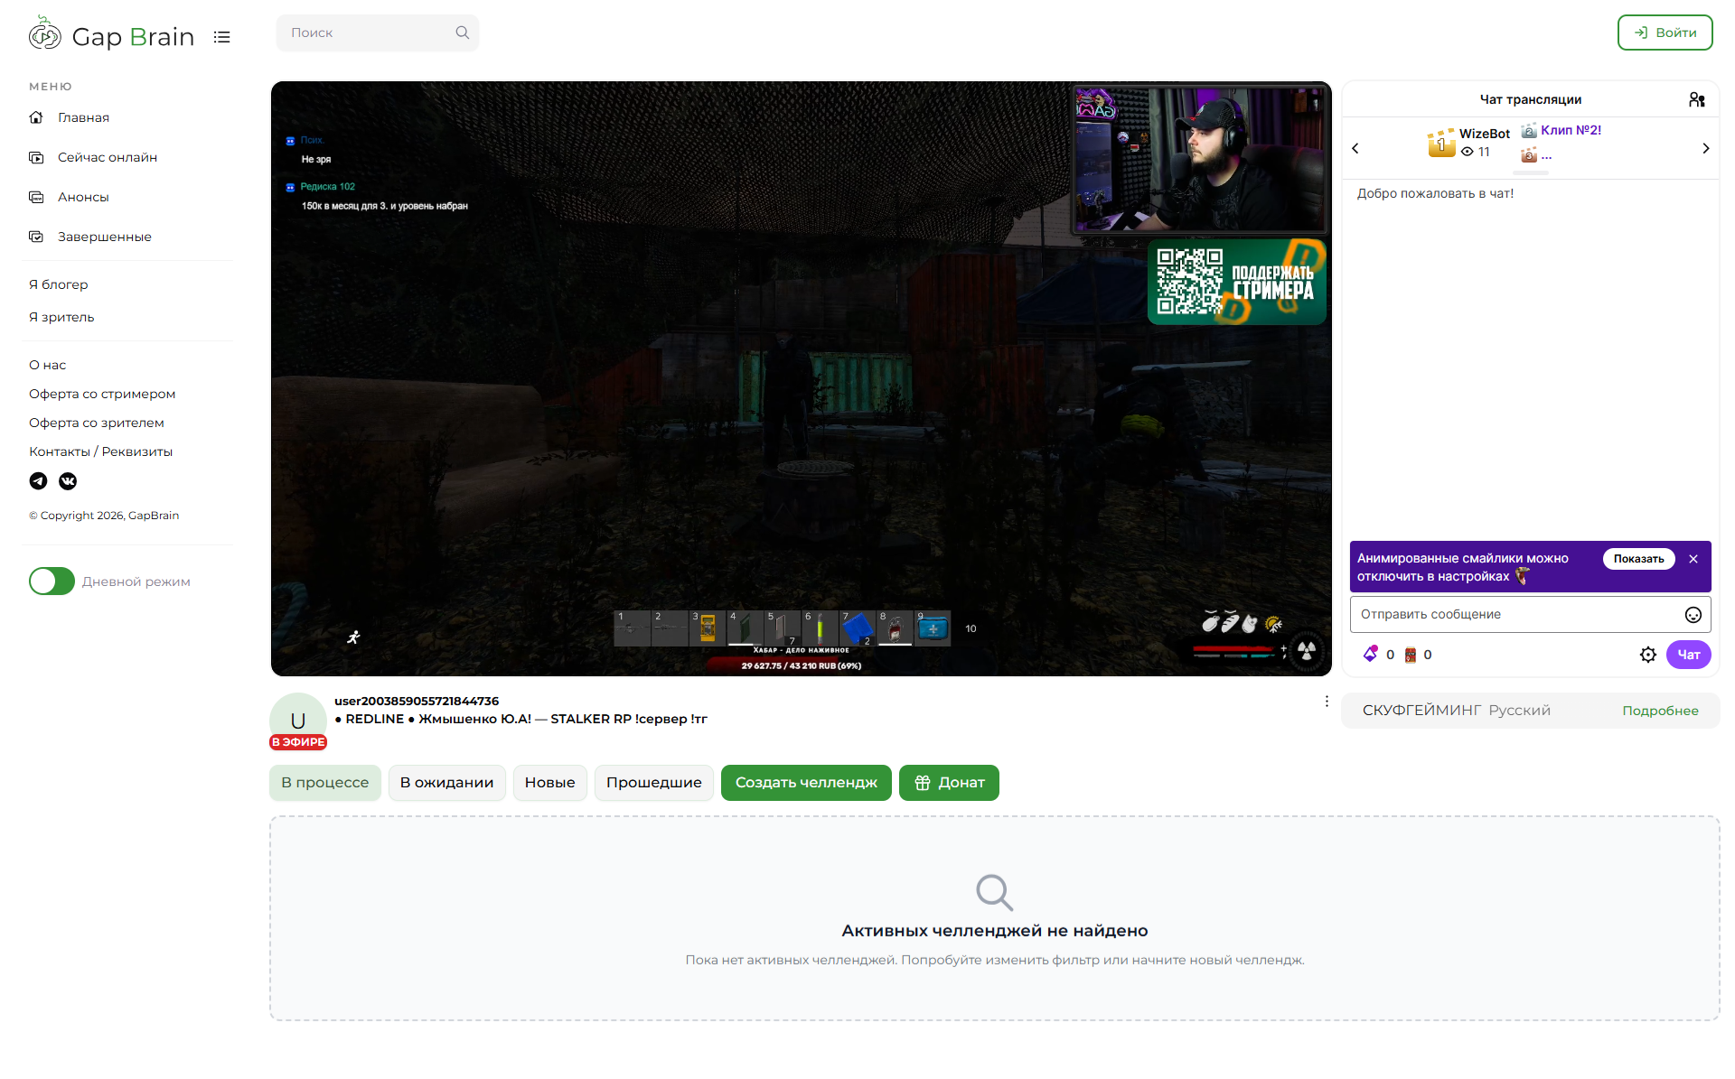Click the item in hotbar slot 8
The image size is (1735, 1079).
point(895,628)
